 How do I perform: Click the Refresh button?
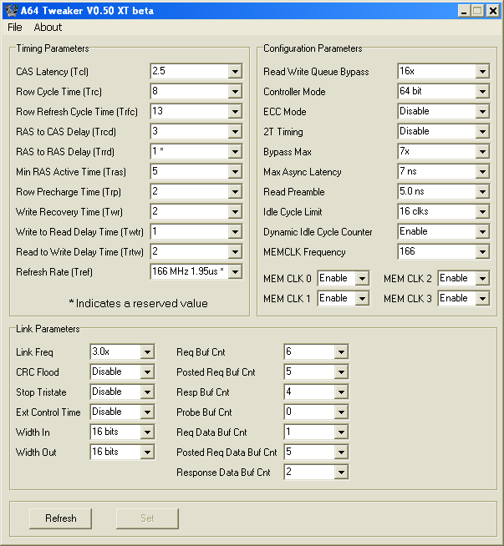(61, 518)
